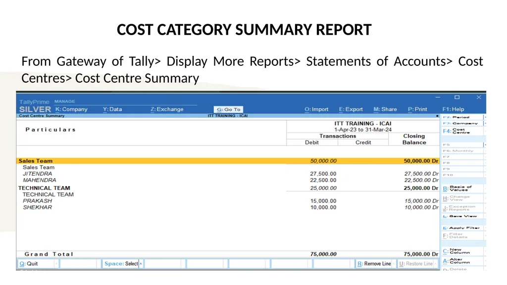
Task: Open the Z: Exchange menu
Action: click(x=167, y=109)
